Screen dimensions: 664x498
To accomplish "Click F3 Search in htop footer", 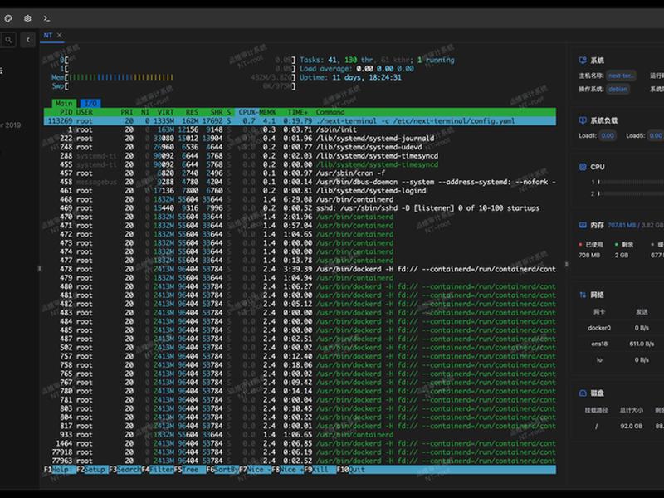I will [x=125, y=470].
